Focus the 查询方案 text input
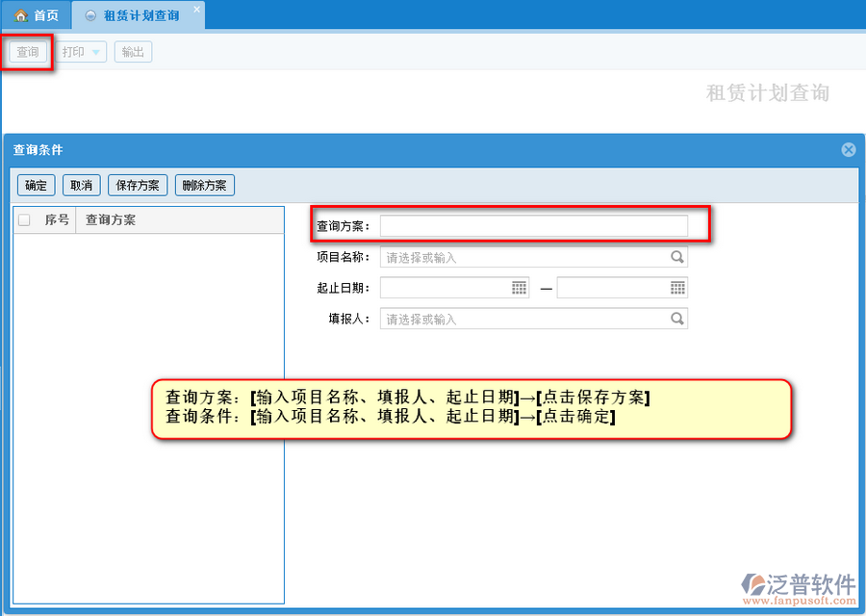This screenshot has height=616, width=866. pyautogui.click(x=533, y=225)
